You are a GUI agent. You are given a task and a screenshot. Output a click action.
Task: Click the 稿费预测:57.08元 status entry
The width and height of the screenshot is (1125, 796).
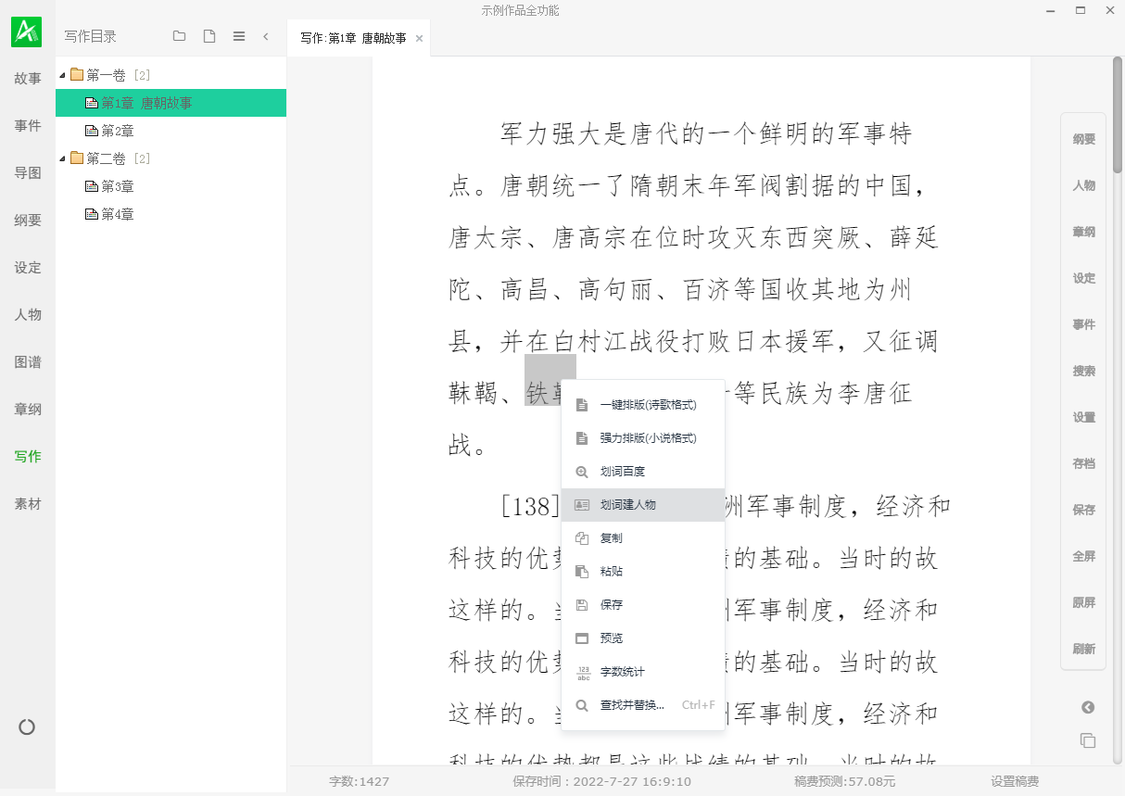pos(844,781)
